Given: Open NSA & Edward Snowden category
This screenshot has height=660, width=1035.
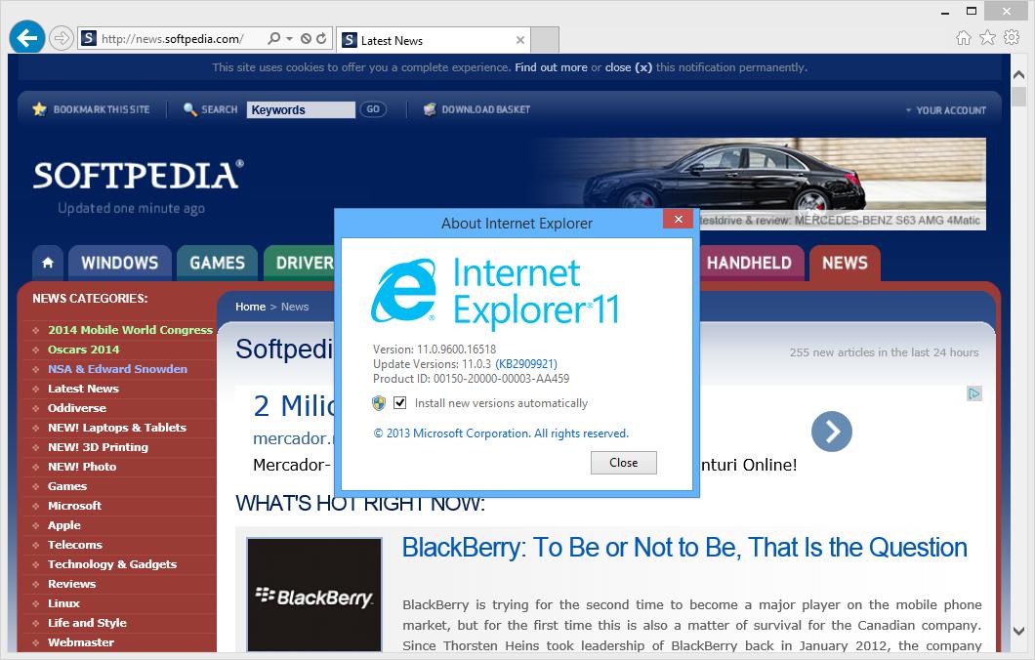Looking at the screenshot, I should click(x=117, y=369).
